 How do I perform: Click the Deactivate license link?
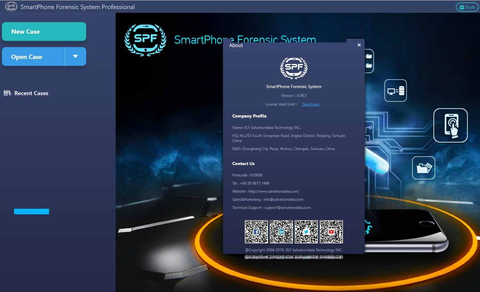point(310,104)
